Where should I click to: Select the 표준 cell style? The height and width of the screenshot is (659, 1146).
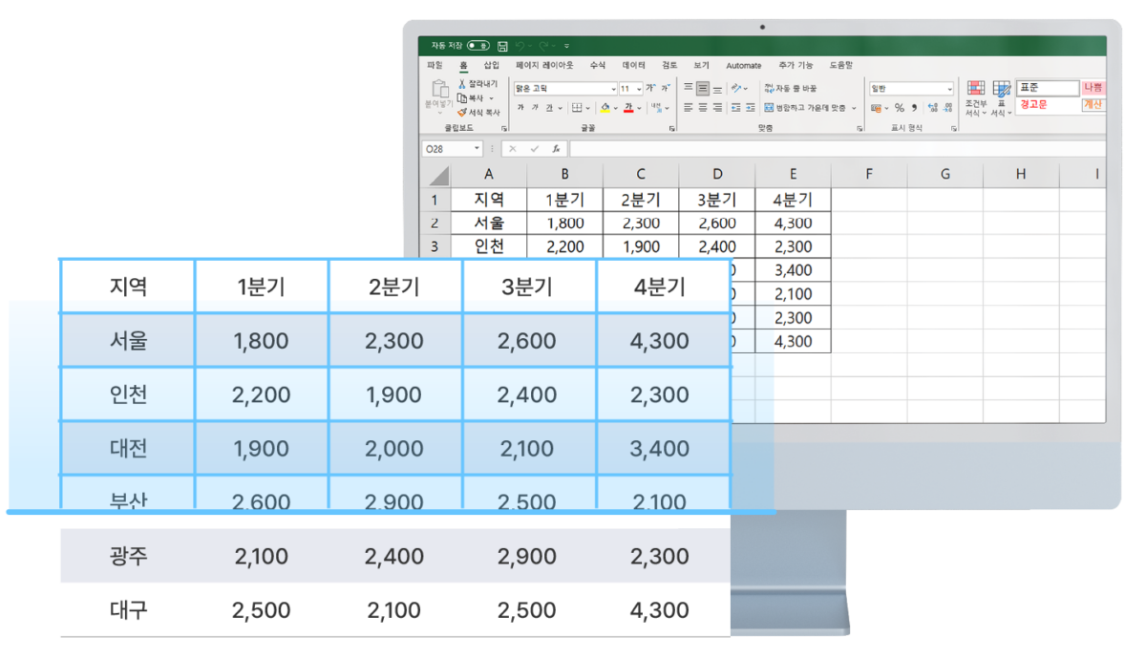coord(1048,88)
